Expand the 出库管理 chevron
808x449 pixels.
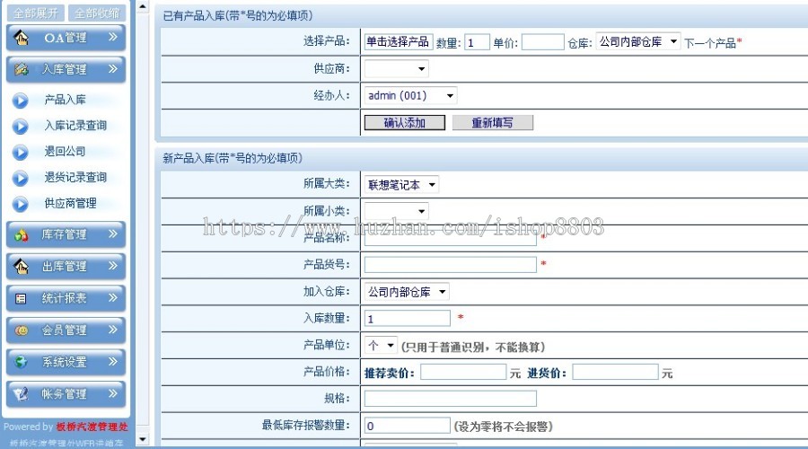tap(113, 266)
